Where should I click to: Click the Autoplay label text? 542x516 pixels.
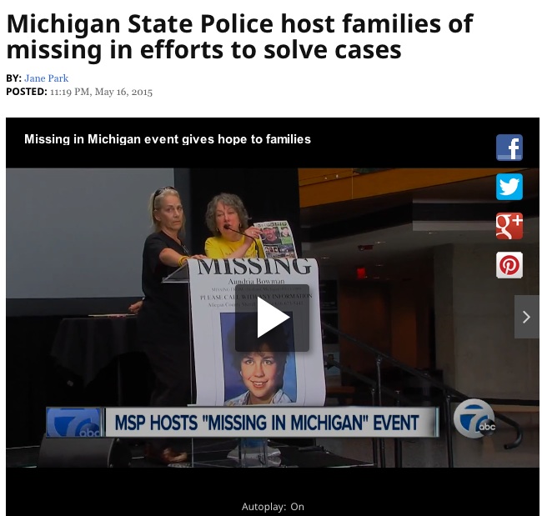pos(263,507)
